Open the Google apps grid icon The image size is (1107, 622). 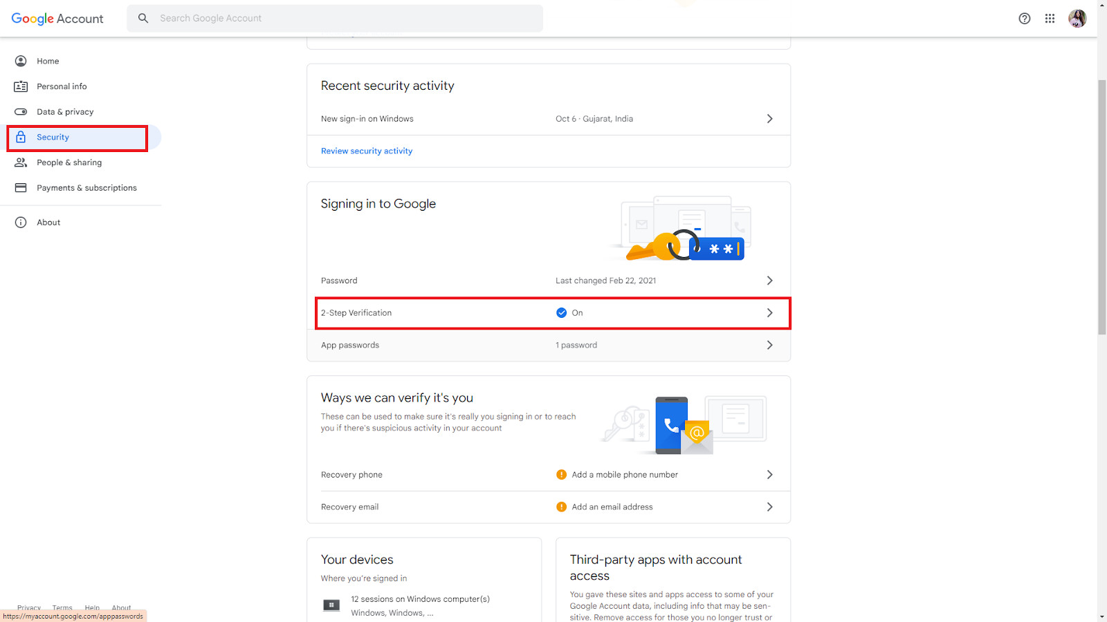pos(1050,19)
